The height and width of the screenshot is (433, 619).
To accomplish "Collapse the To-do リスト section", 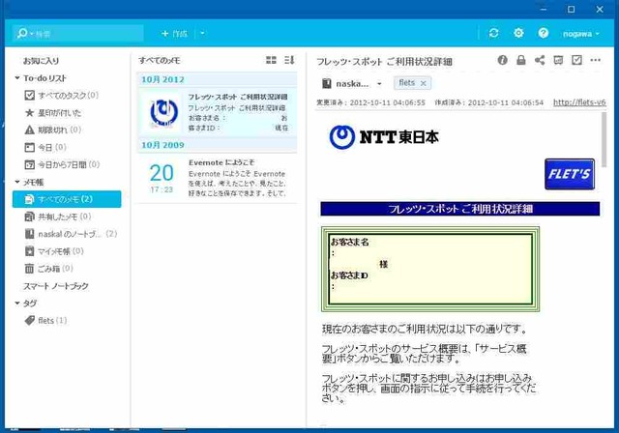I will tap(17, 78).
